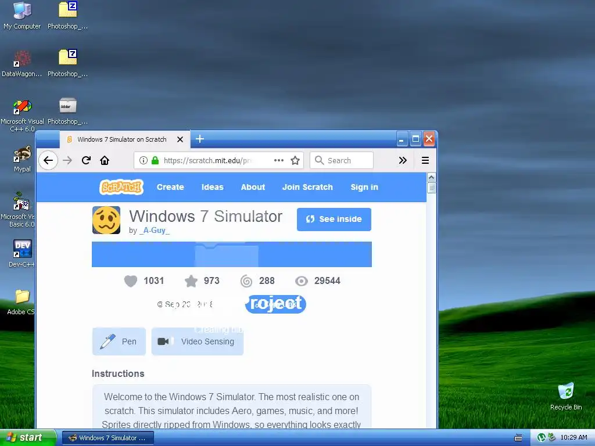Open the _A-Guy_ author profile link

[155, 230]
